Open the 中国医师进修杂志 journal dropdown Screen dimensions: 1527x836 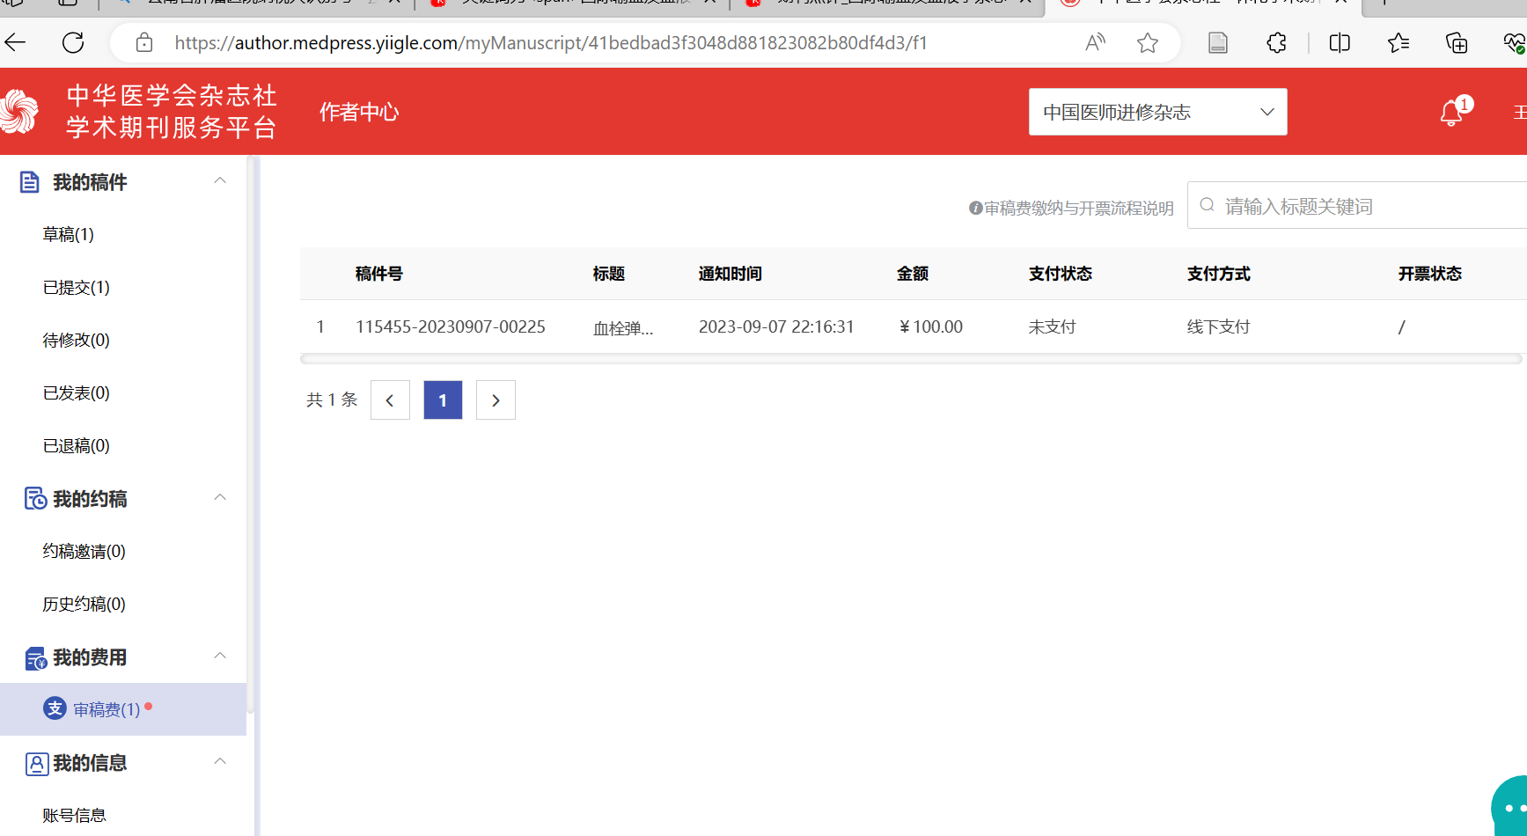pyautogui.click(x=1157, y=112)
